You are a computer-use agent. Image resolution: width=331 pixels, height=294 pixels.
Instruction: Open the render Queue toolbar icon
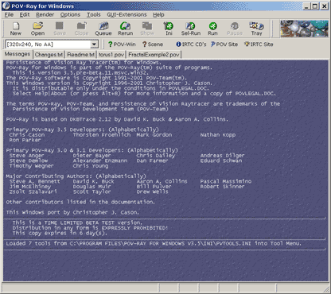coord(103,29)
